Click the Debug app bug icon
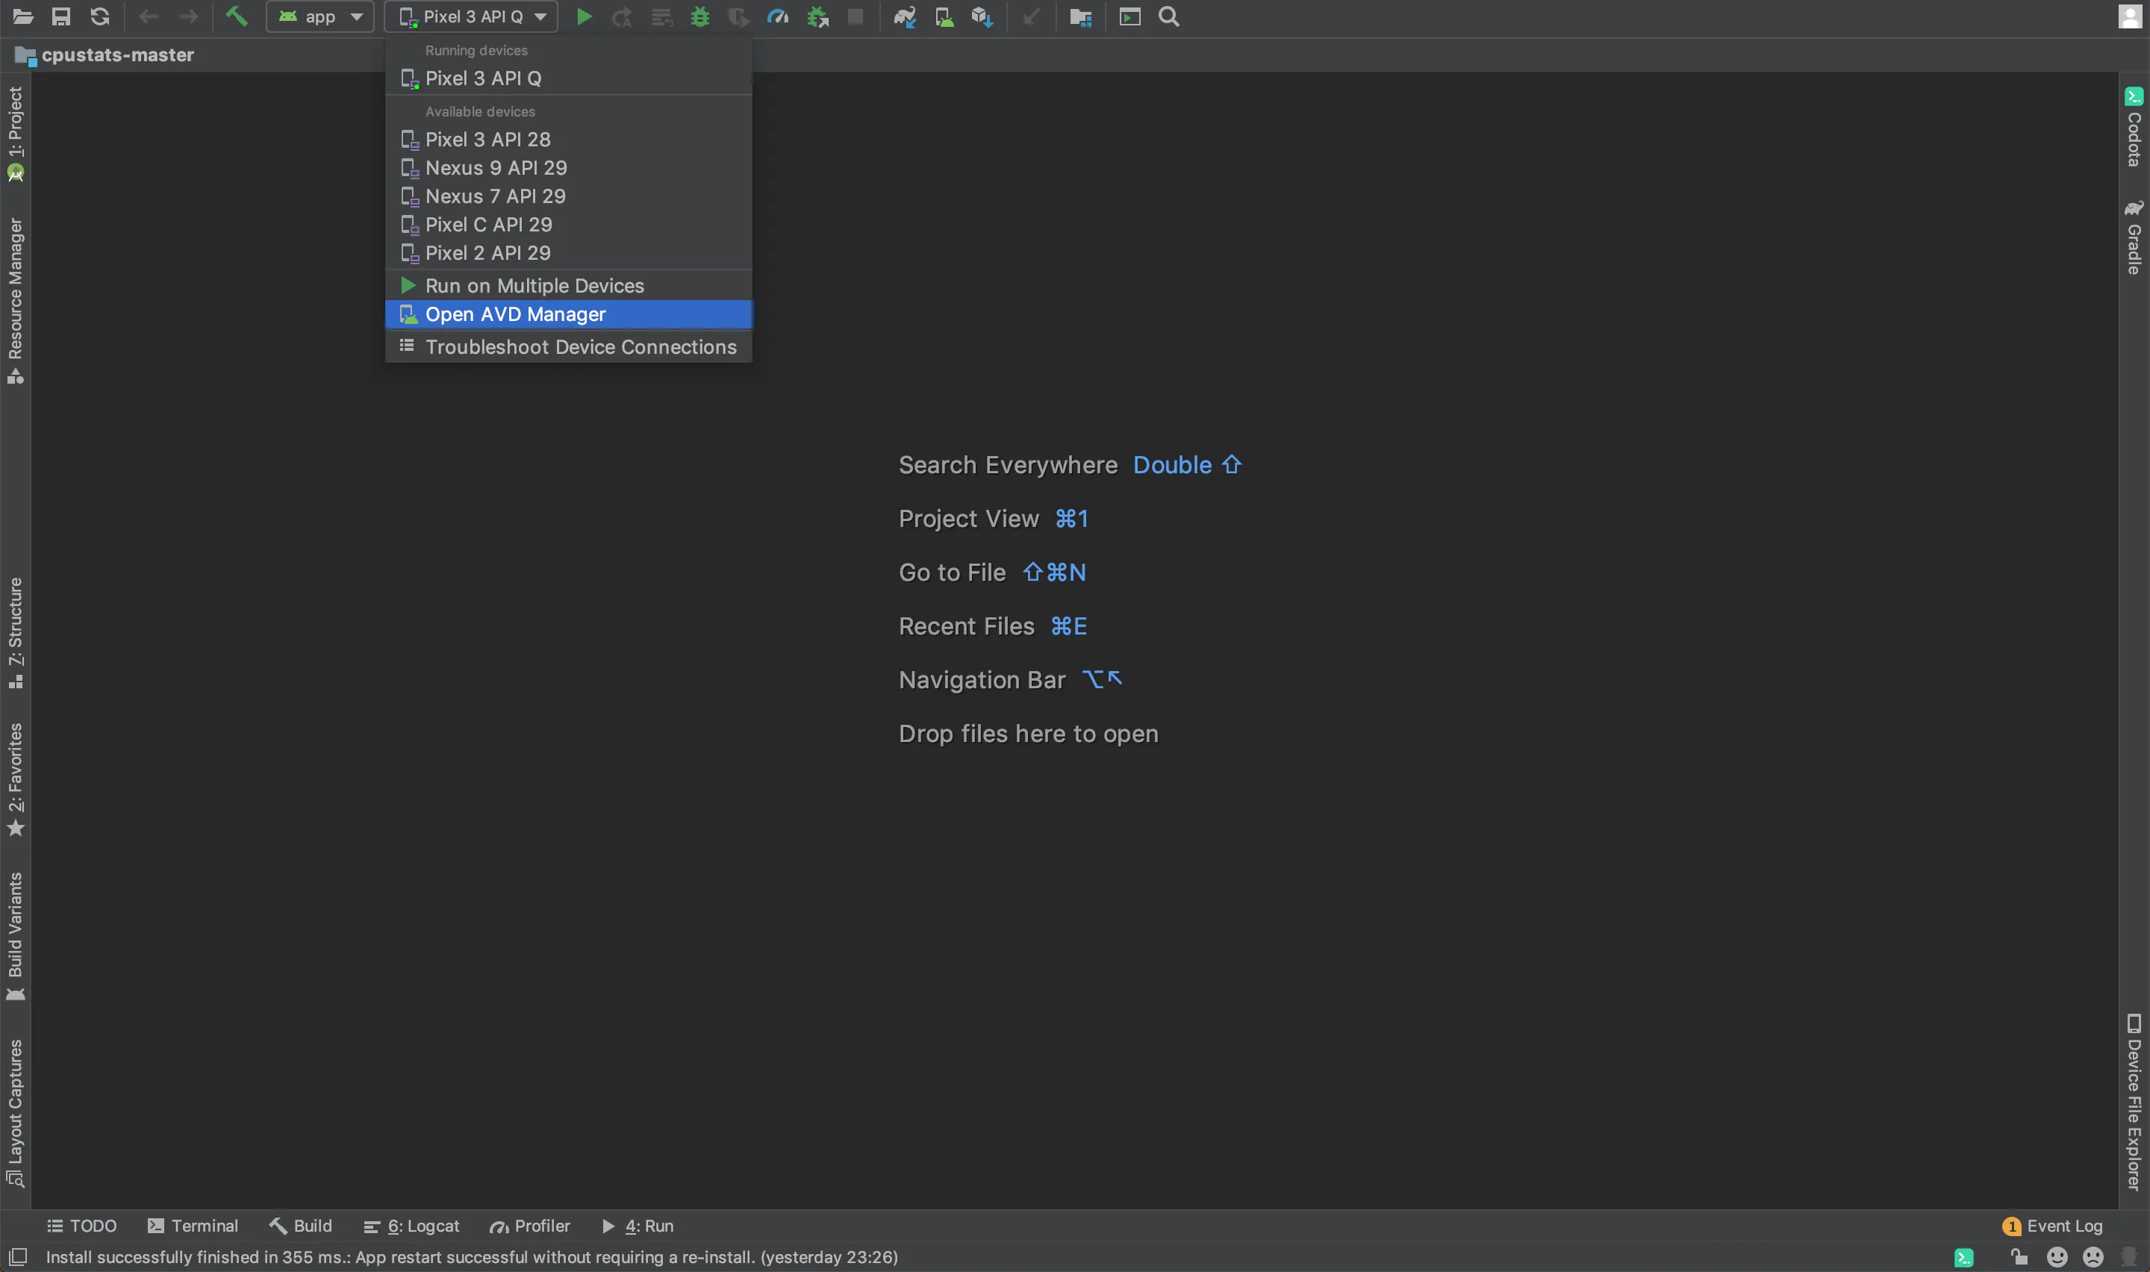The image size is (2150, 1272). point(700,16)
